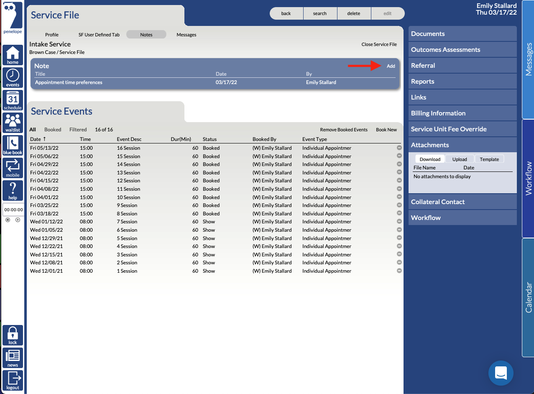Sort events by Date column header

pyautogui.click(x=38, y=139)
